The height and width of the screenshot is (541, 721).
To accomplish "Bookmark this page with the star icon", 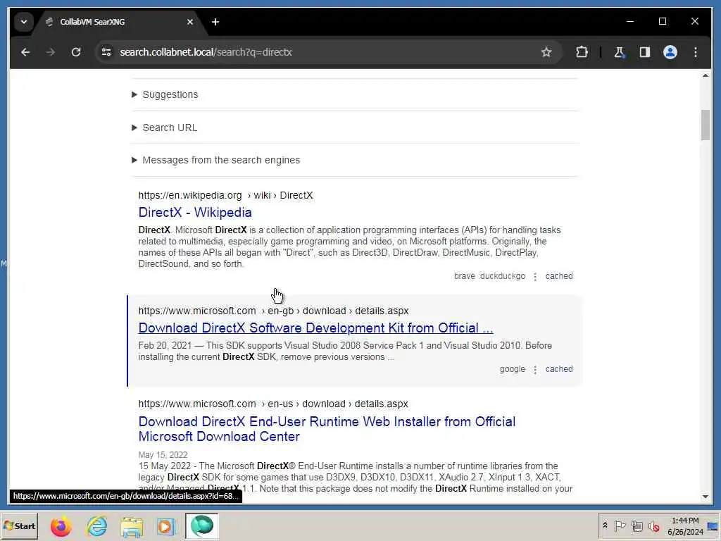I will coord(546,52).
